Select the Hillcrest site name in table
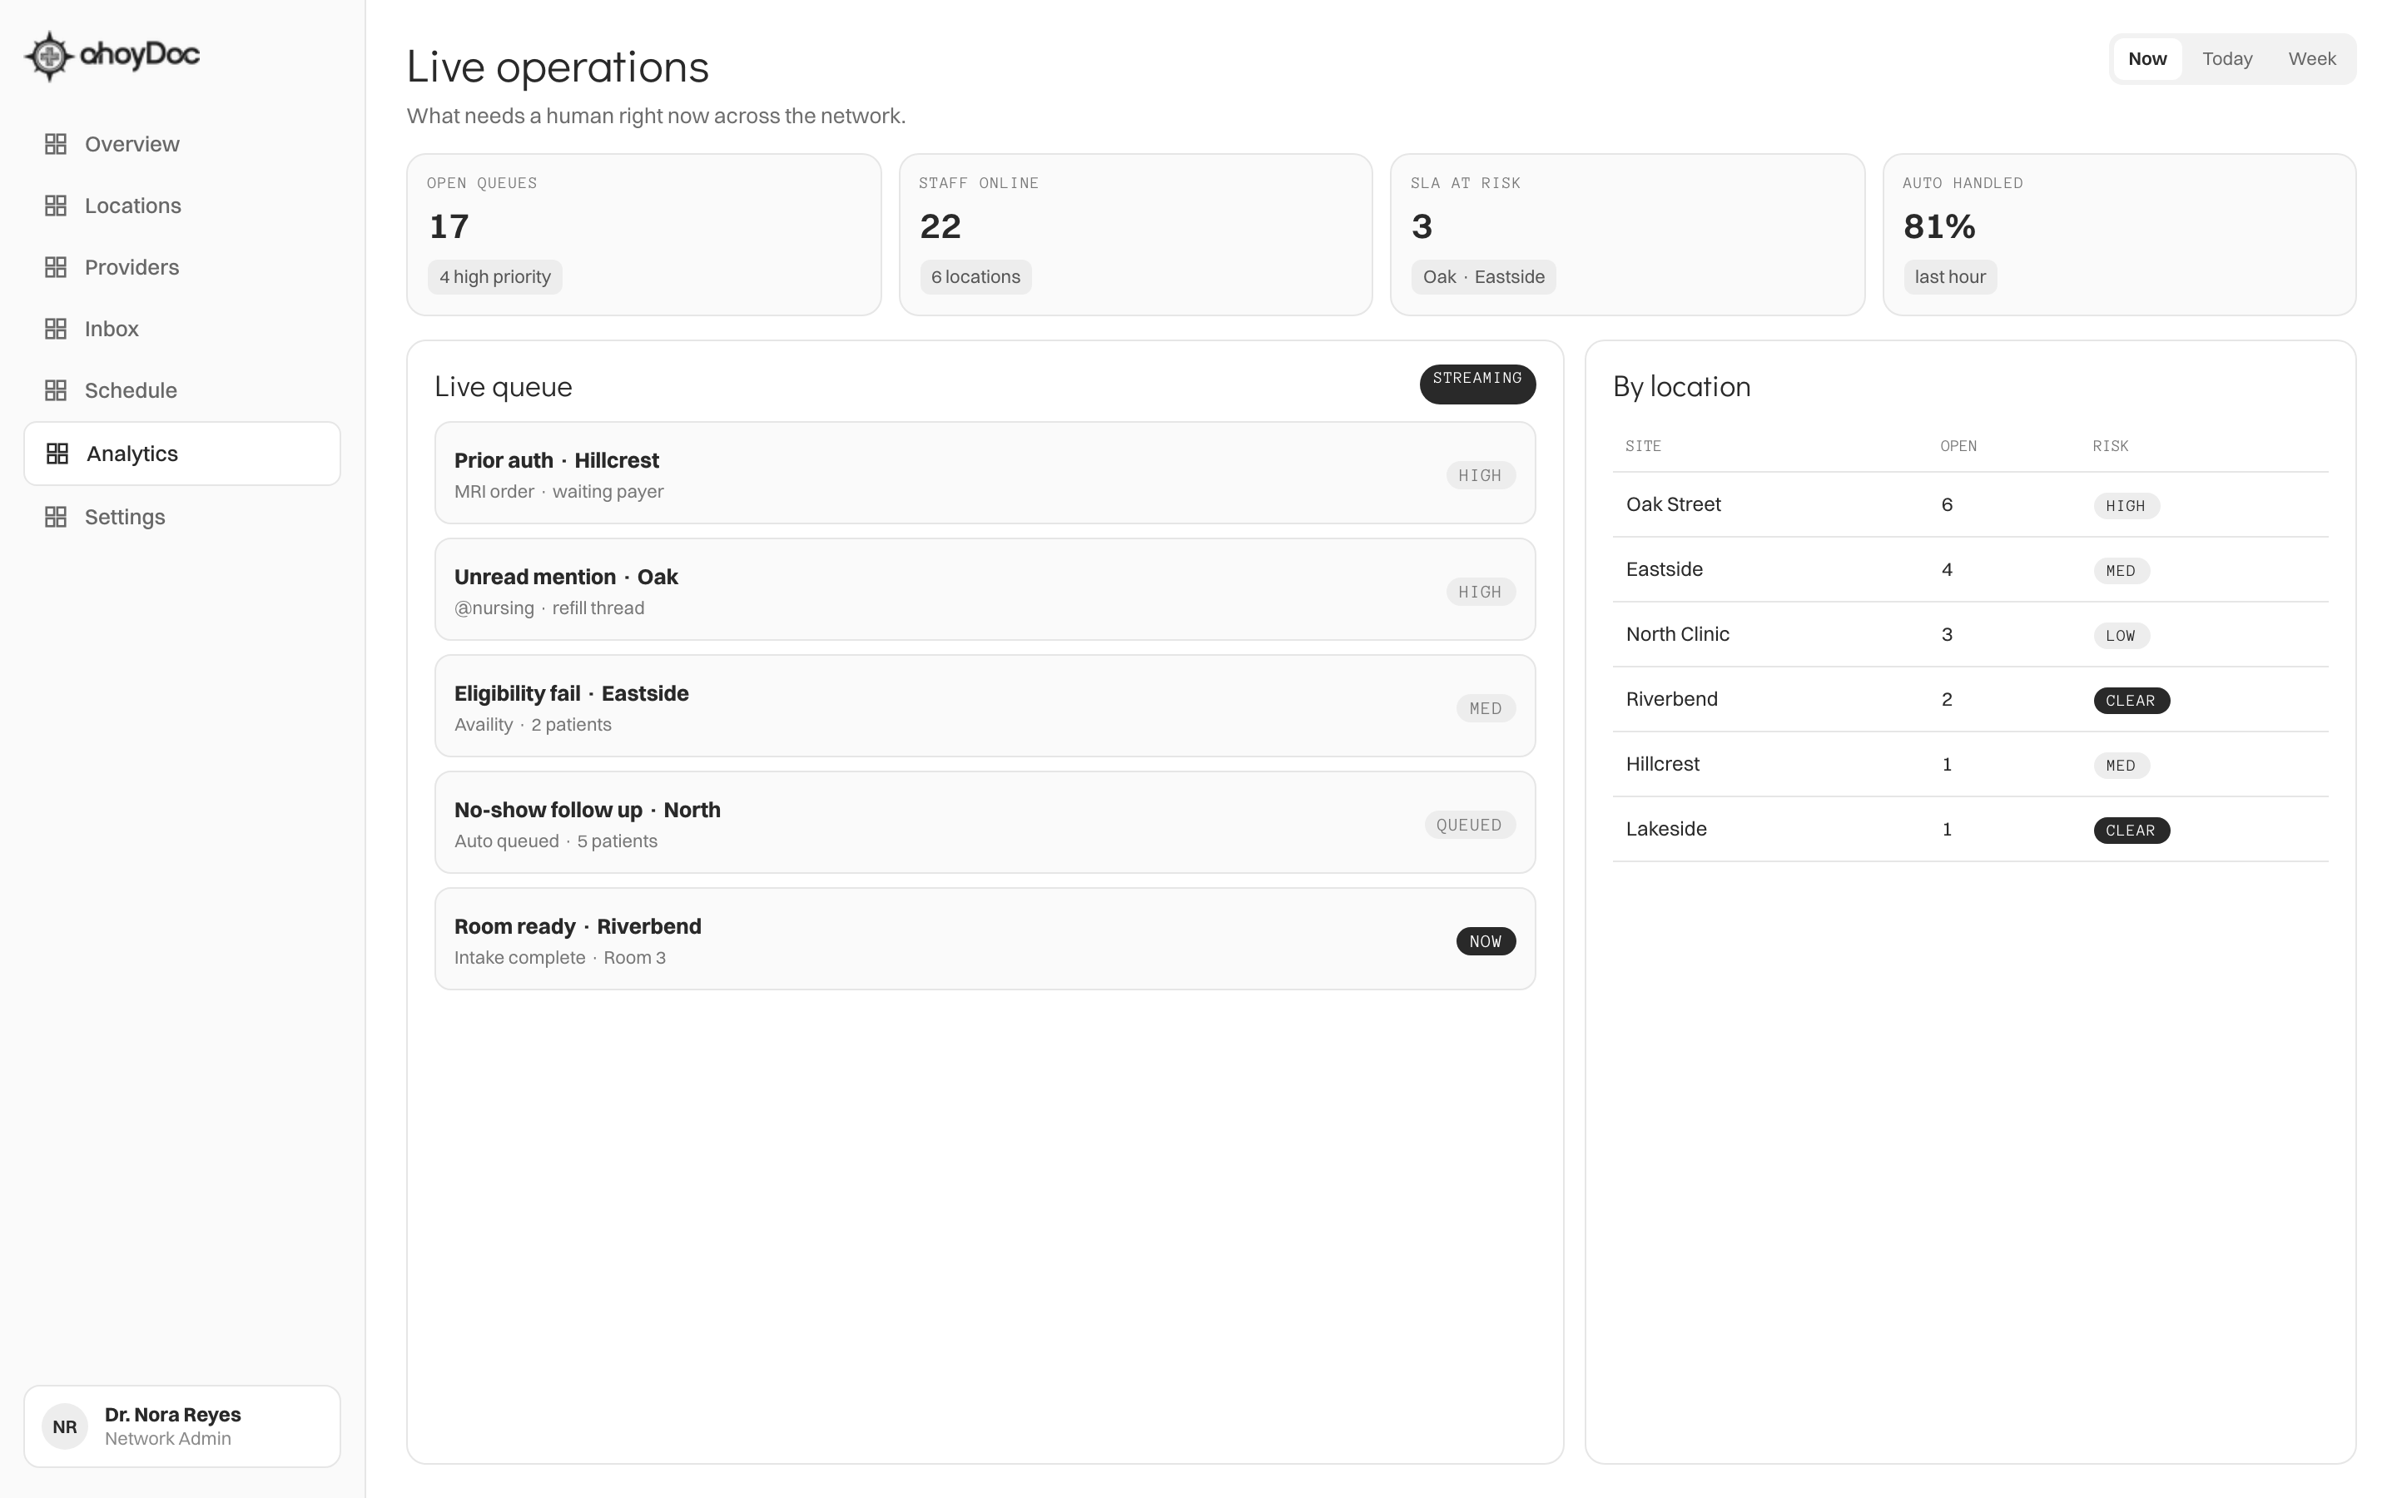 [x=1662, y=765]
